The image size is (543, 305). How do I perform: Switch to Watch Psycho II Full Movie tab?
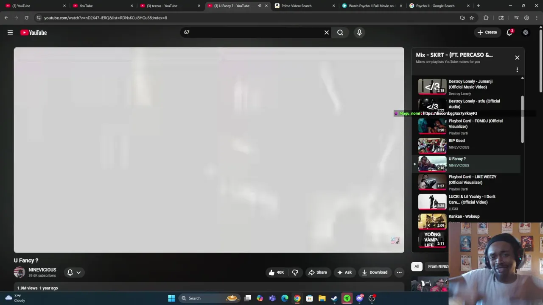[372, 6]
